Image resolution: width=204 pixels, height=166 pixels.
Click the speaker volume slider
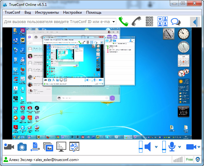[x=140, y=147]
